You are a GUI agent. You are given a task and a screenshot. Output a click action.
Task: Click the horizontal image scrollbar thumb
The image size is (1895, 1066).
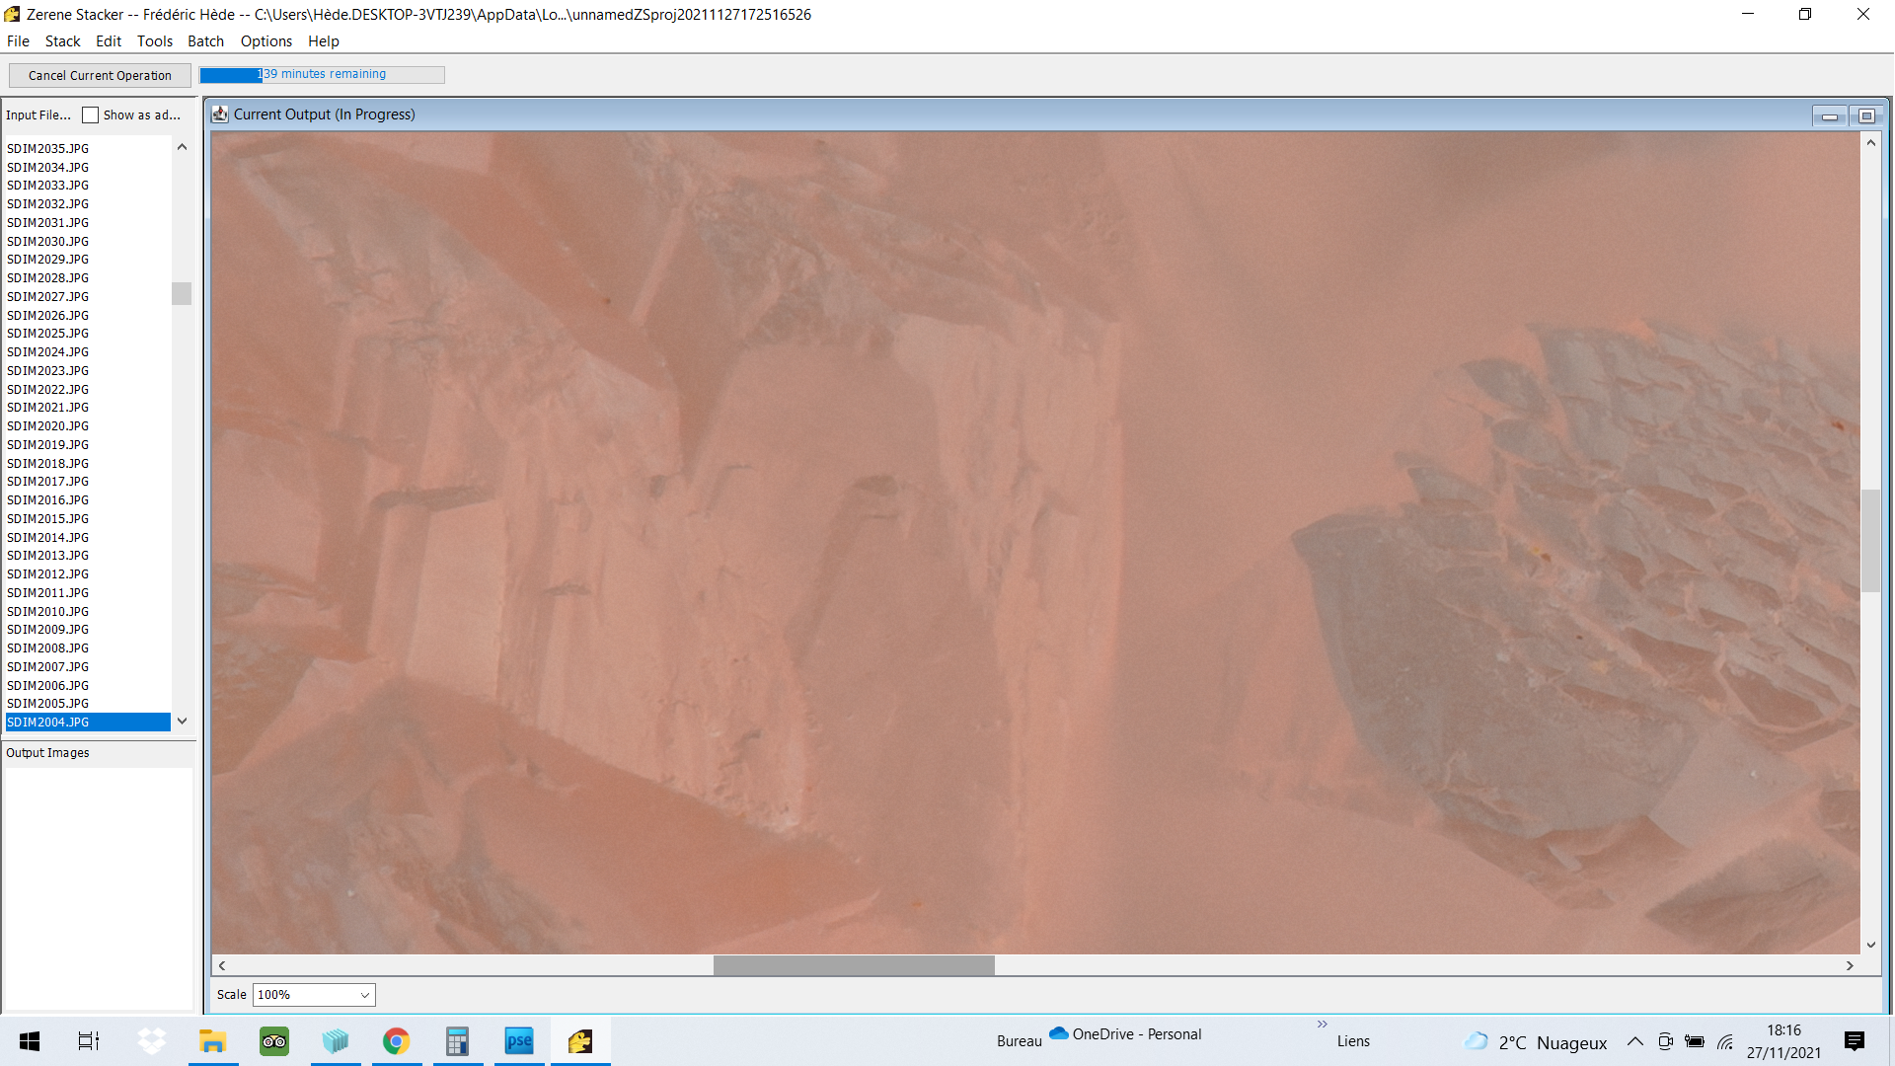point(854,965)
